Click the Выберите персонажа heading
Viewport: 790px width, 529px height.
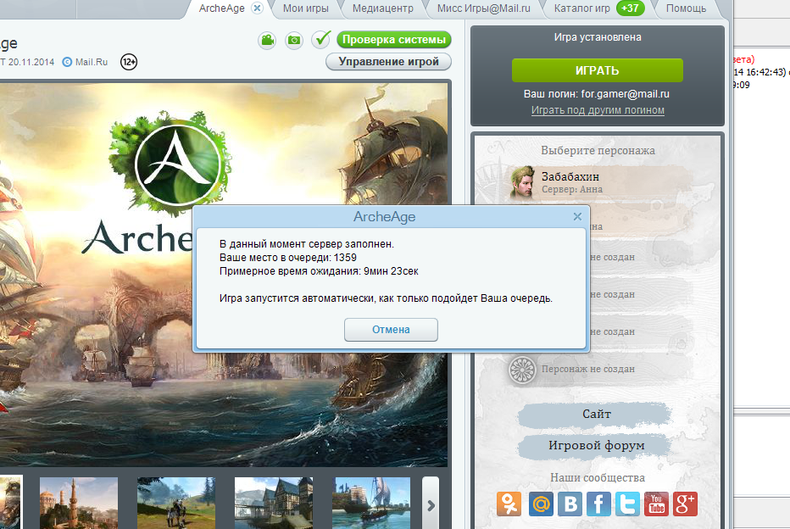[x=598, y=151]
